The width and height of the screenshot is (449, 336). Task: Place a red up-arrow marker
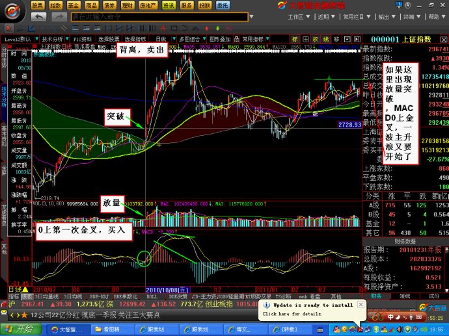(x=207, y=29)
